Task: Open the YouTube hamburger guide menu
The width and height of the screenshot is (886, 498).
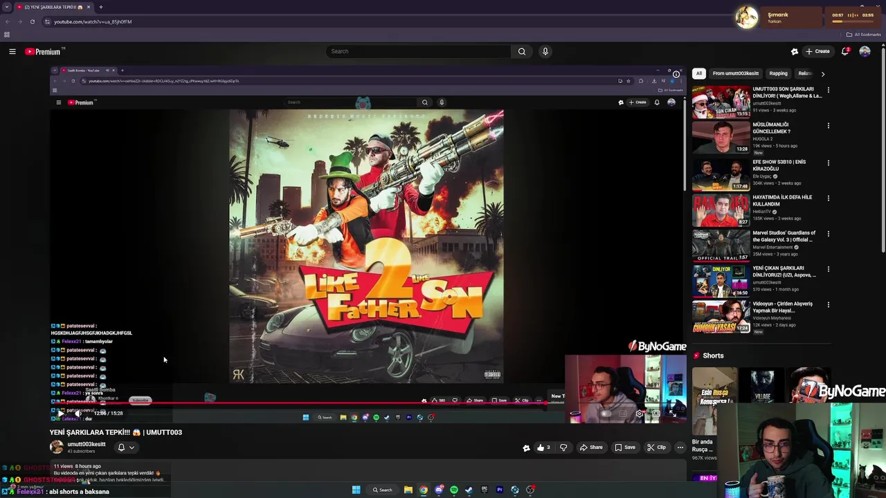Action: tap(12, 51)
